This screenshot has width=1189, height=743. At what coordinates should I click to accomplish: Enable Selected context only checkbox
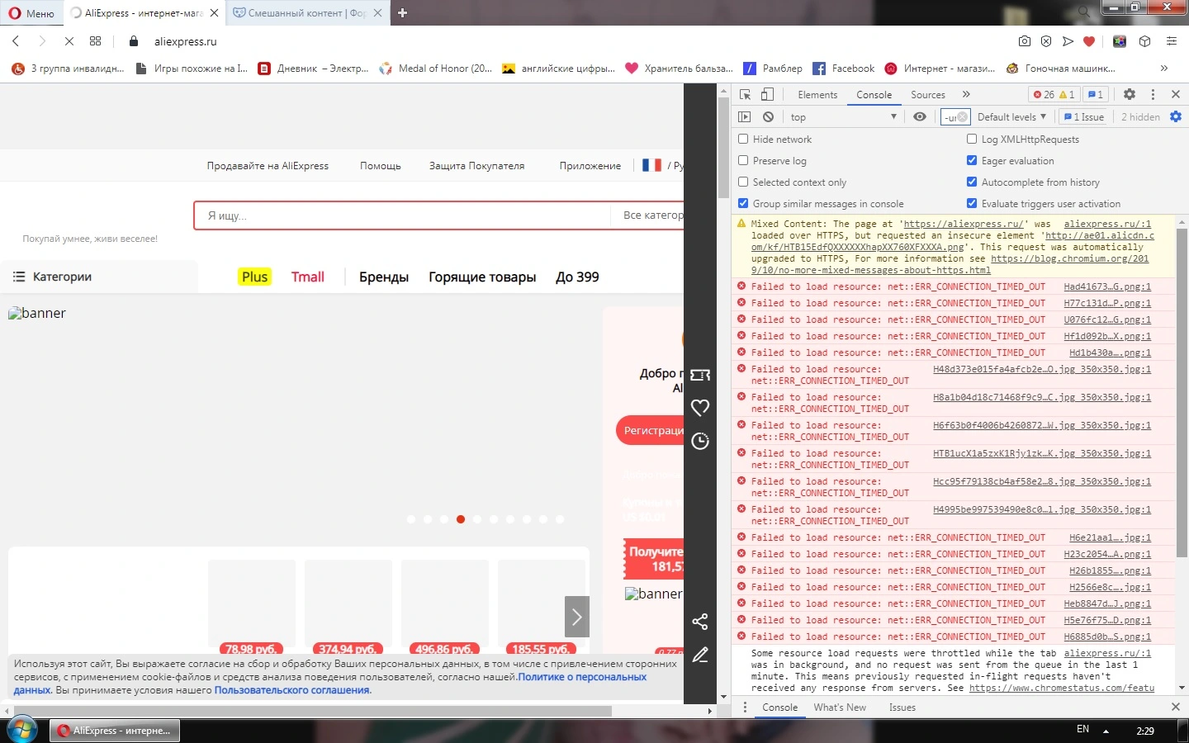tap(743, 182)
